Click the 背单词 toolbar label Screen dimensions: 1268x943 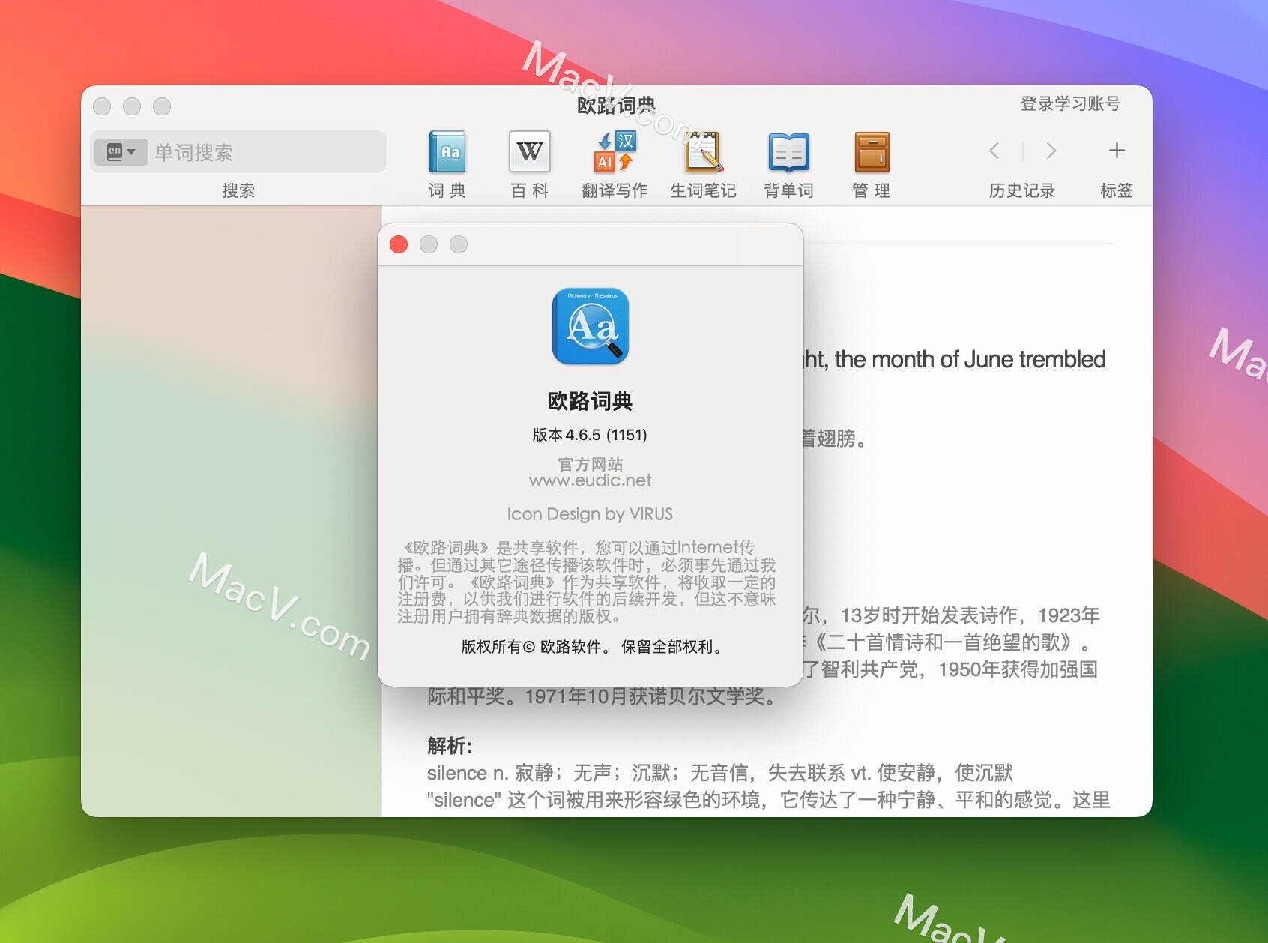coord(788,190)
